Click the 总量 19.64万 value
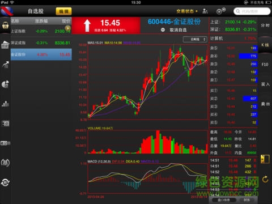Viewport: 272px width, 204px height. [x=226, y=146]
